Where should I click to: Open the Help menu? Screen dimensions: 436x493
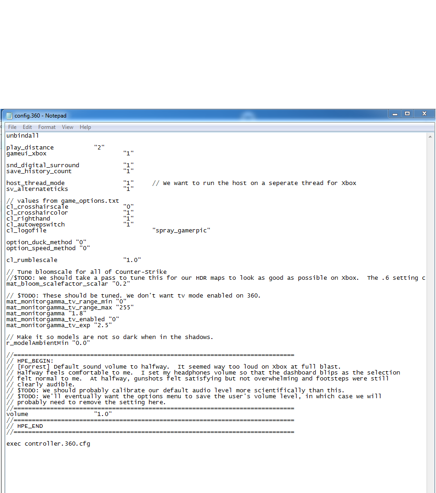pyautogui.click(x=85, y=127)
